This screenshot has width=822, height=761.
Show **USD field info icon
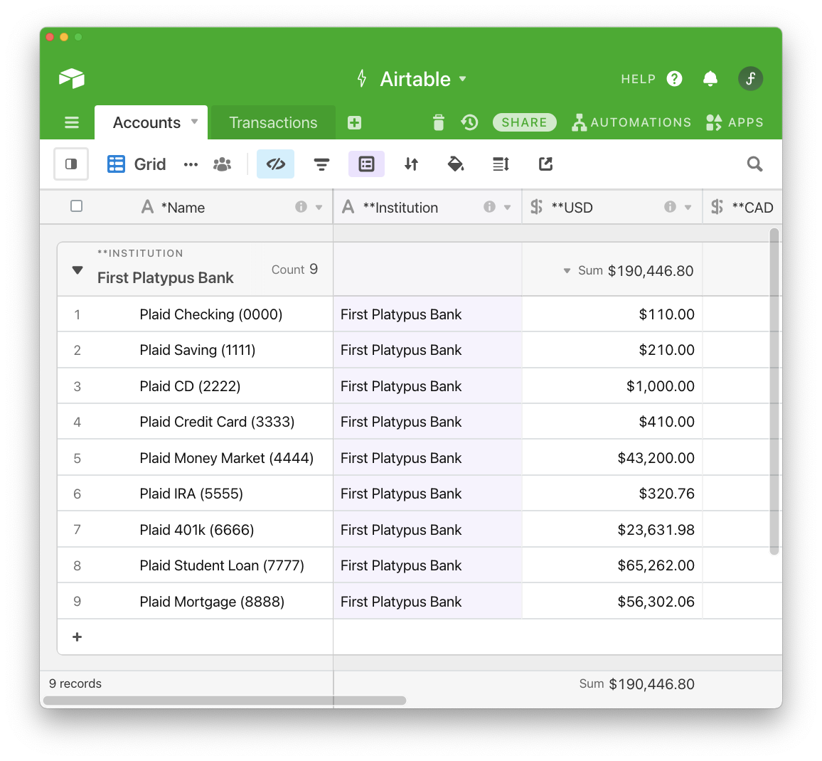click(x=670, y=207)
